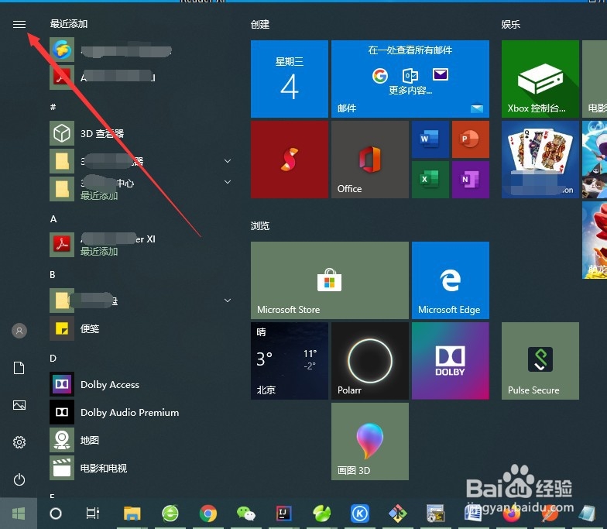Open the Xbox 控制台 tile

click(x=540, y=79)
